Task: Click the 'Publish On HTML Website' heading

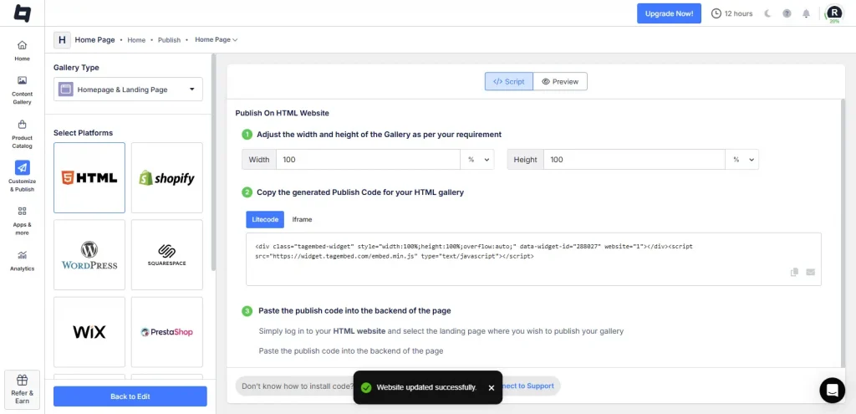Action: 282,113
